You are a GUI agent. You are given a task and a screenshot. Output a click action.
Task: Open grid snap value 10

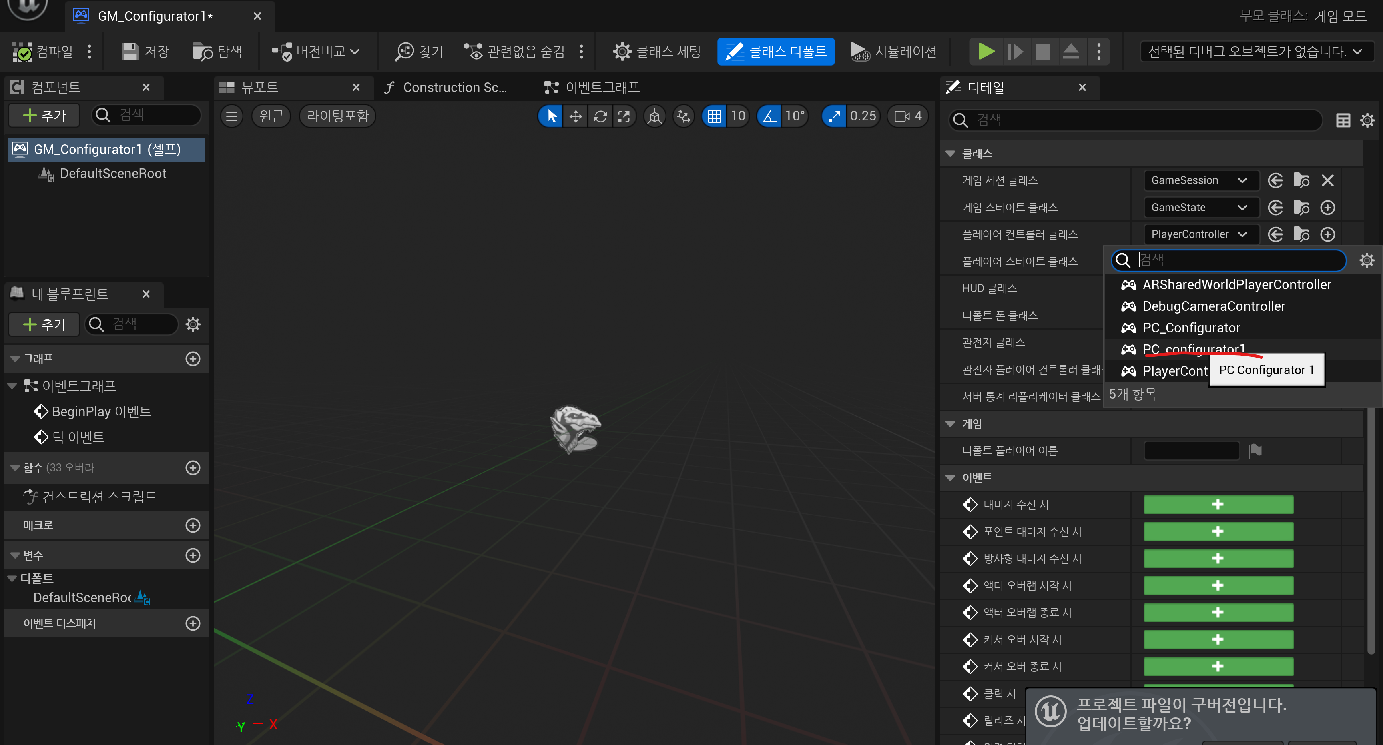coord(738,116)
